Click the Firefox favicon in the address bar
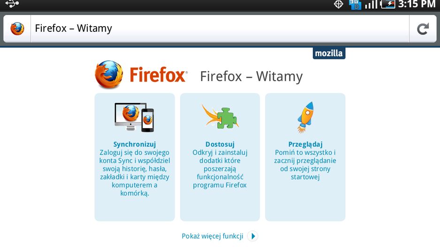Screen dimensions: 440x247 (x=17, y=29)
